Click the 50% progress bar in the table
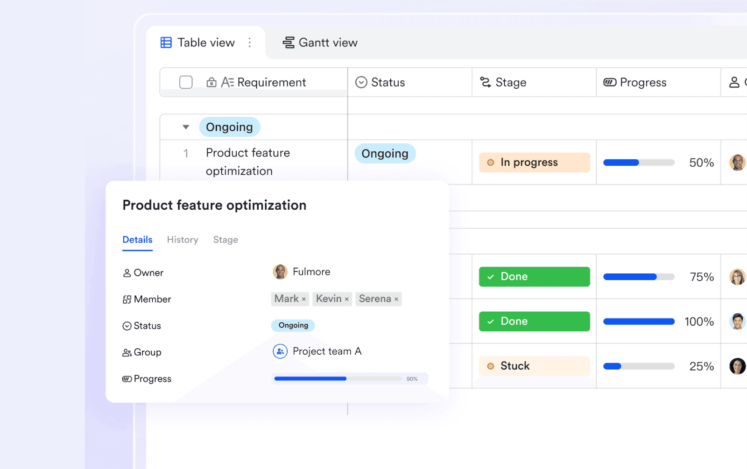This screenshot has width=747, height=469. pos(639,163)
